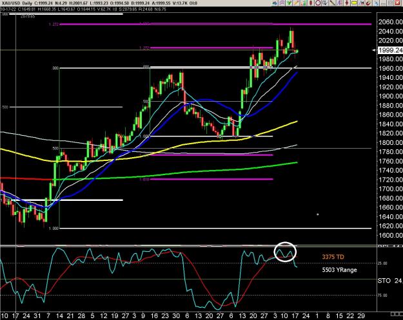This screenshot has width=403, height=320.
Task: Click the stochastic 75.00 level label
Action: click(382, 296)
